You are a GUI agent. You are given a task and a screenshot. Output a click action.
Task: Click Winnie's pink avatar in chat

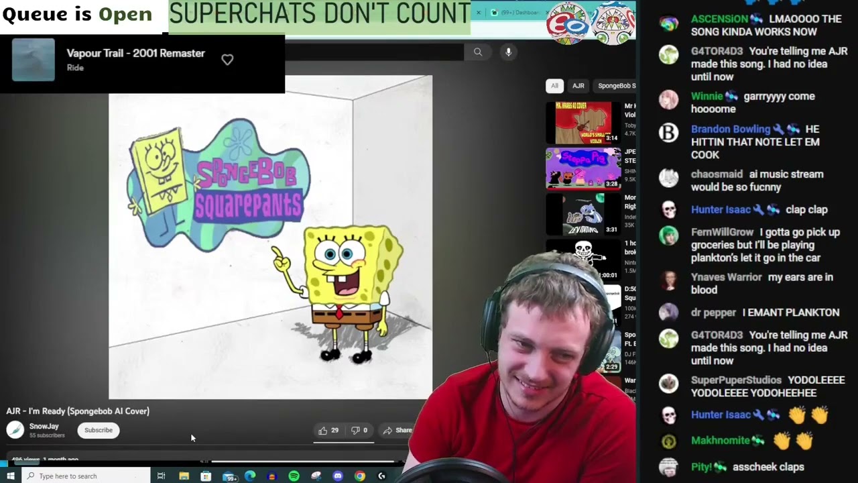(668, 99)
